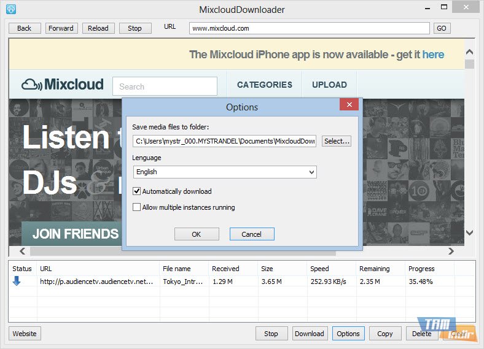Screen dimensions: 484x349
Task: Click the horizontal scrollbar thumb
Action: point(183,253)
